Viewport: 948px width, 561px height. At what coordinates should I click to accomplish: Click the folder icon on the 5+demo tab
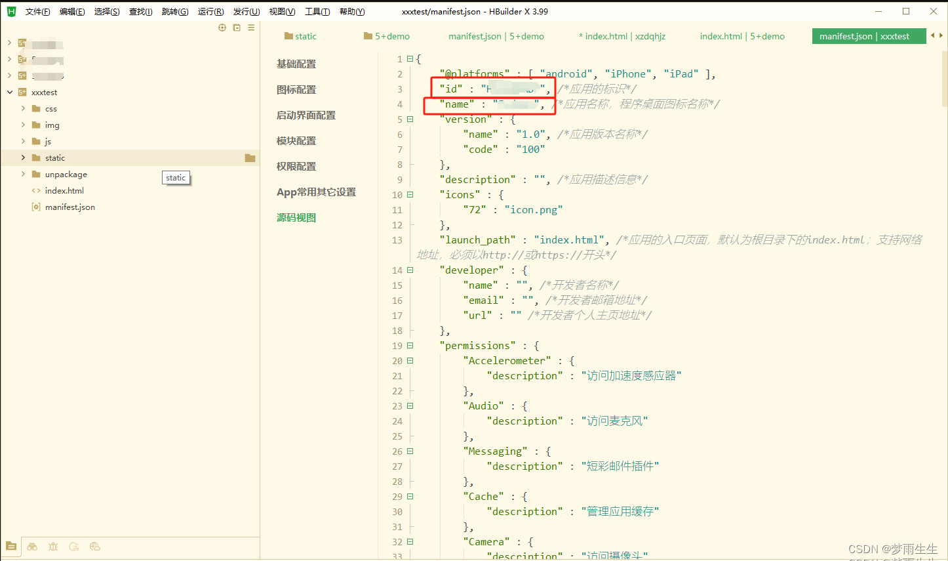click(x=368, y=36)
